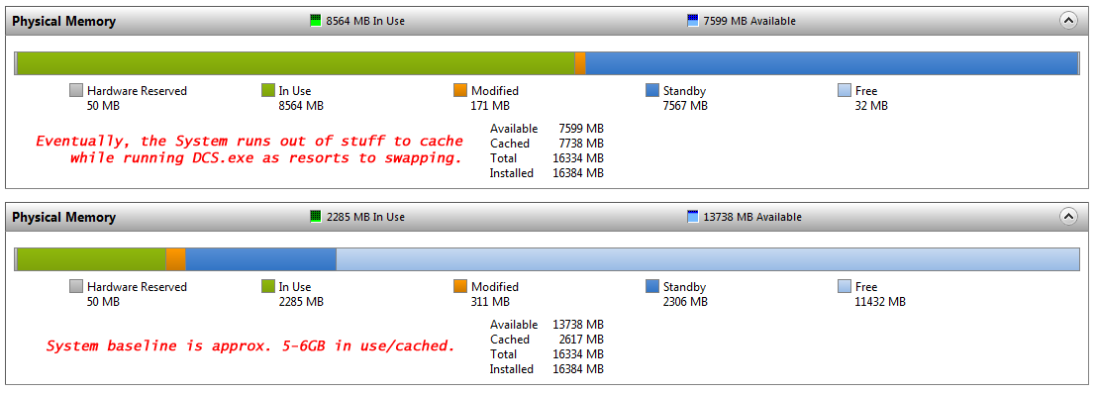This screenshot has height=393, width=1096.
Task: Click the Available icon in bottom header
Action: pyautogui.click(x=693, y=217)
